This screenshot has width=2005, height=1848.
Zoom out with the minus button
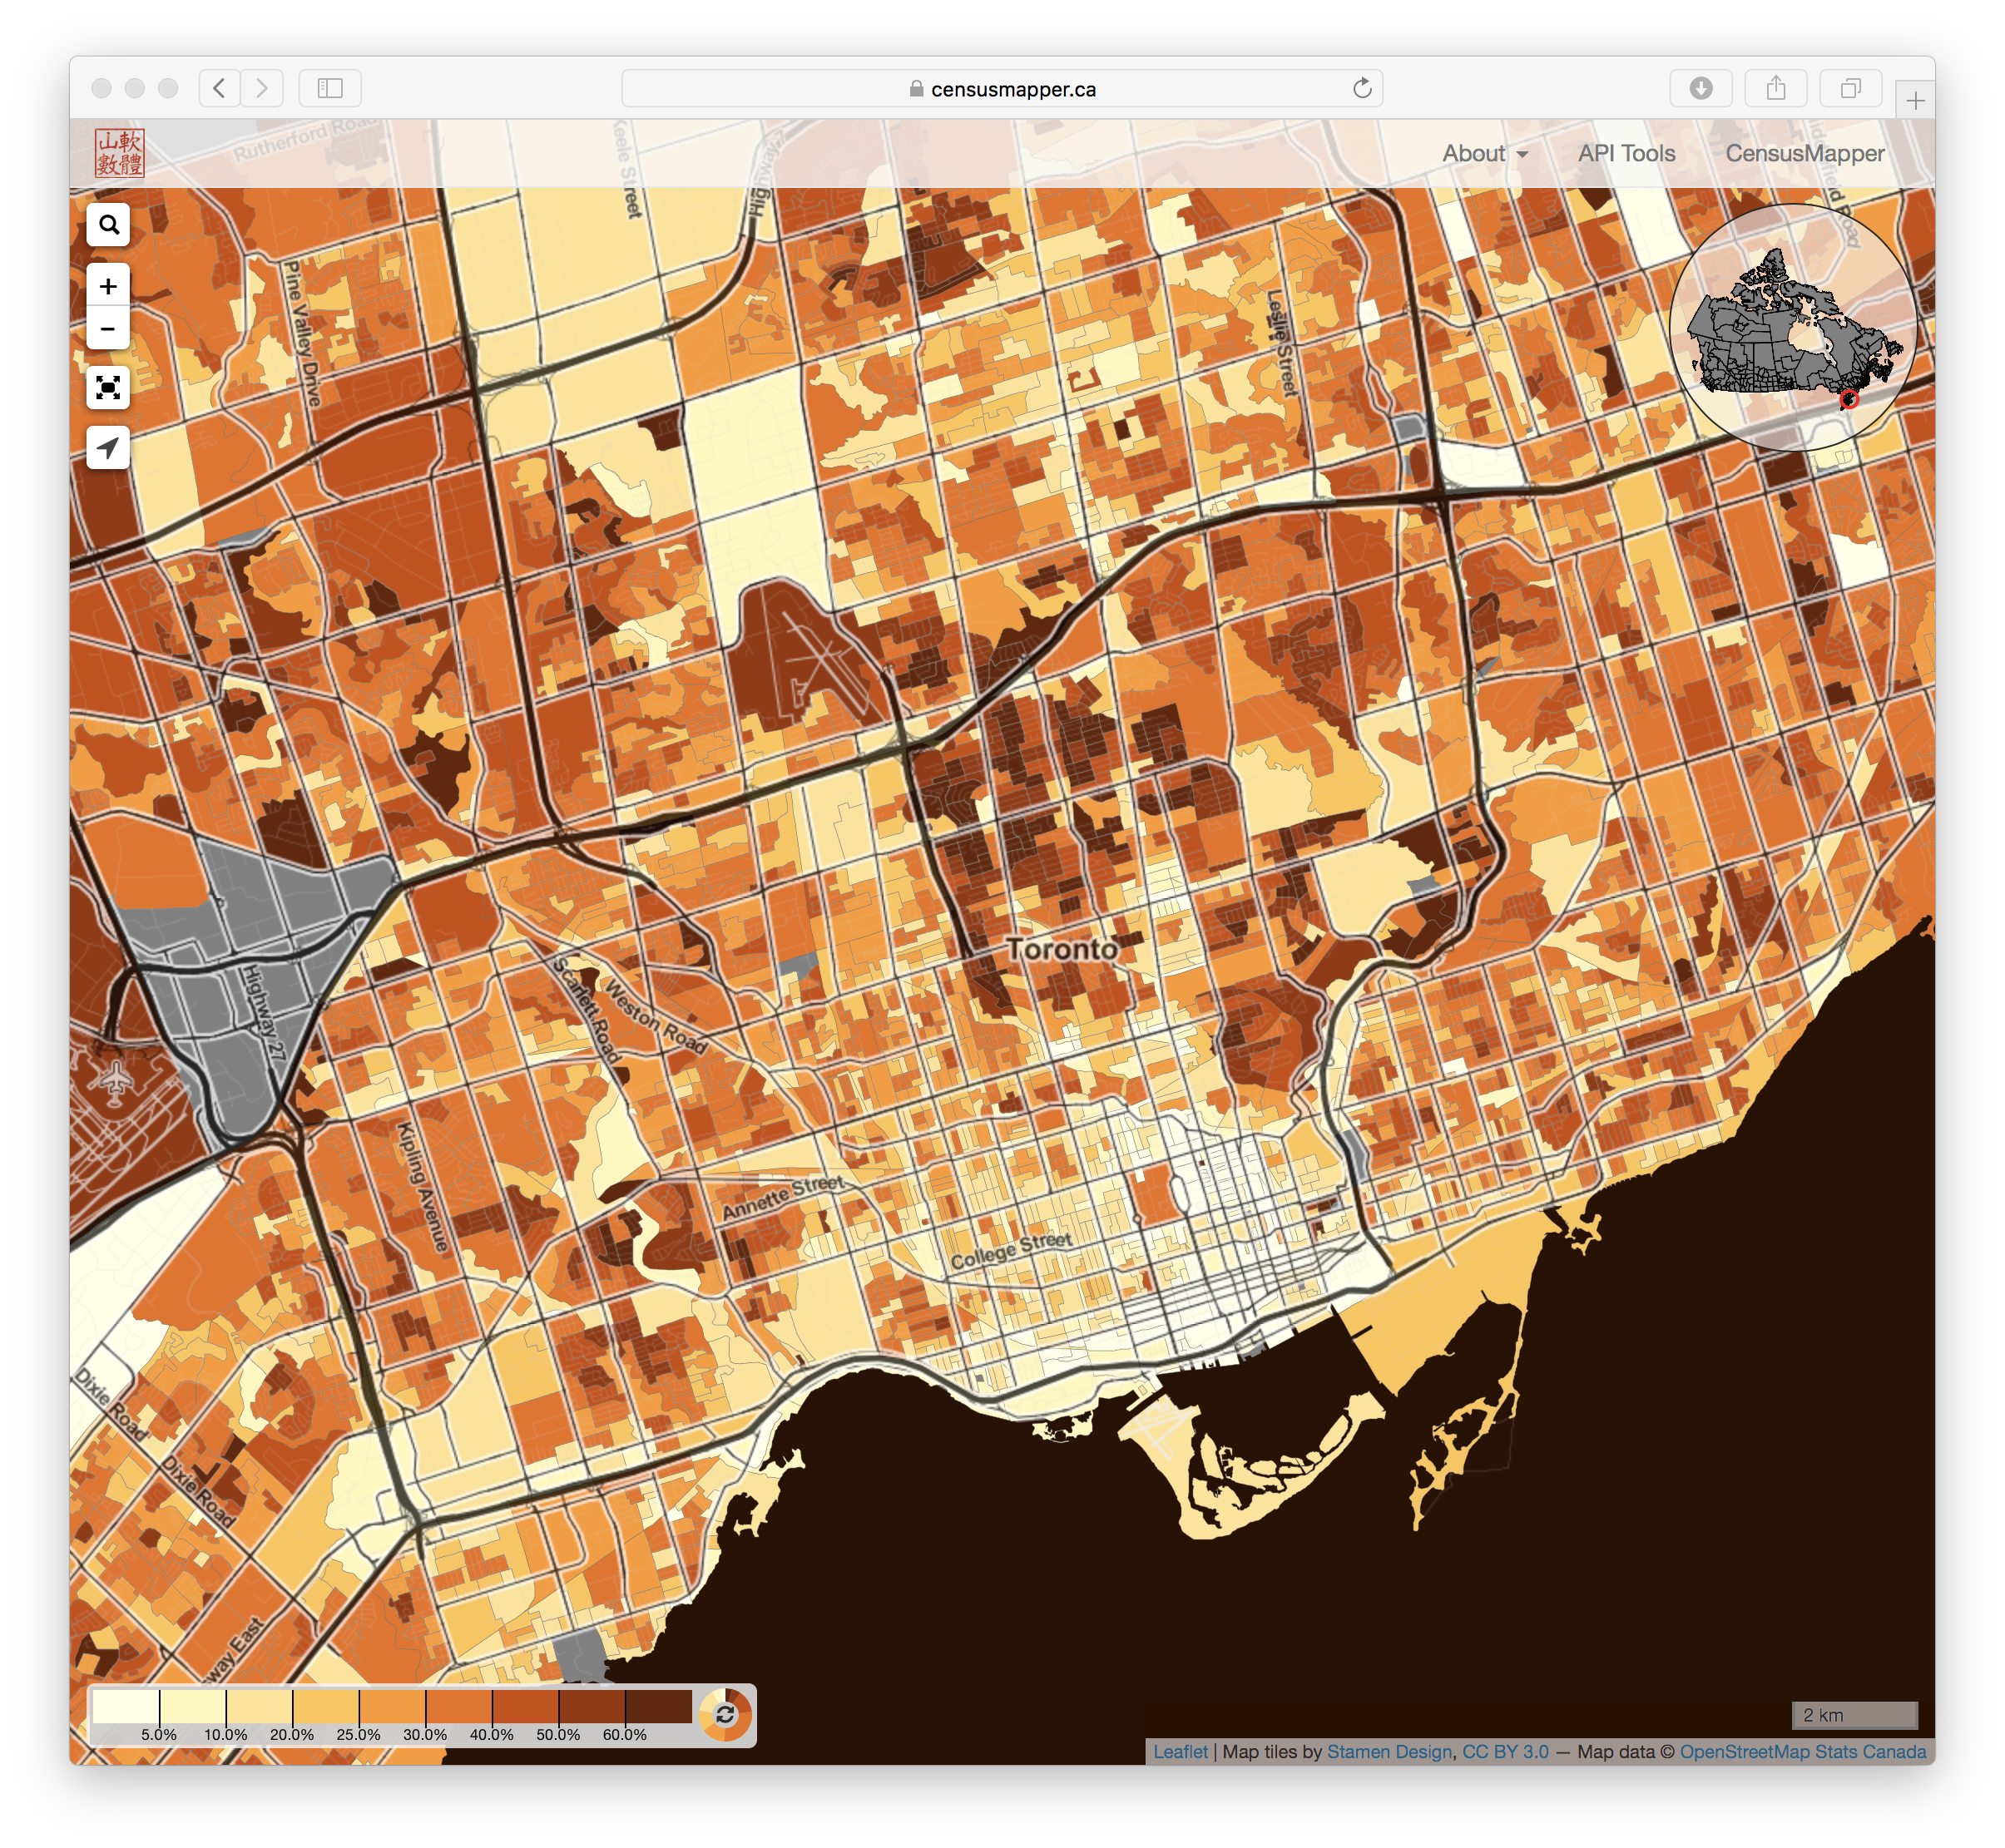tap(108, 329)
